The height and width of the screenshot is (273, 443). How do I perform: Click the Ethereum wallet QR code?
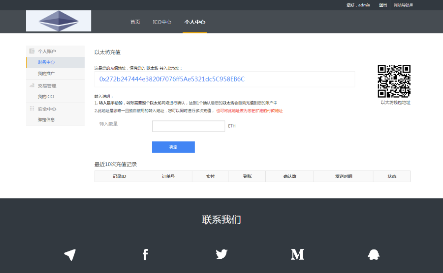point(394,81)
